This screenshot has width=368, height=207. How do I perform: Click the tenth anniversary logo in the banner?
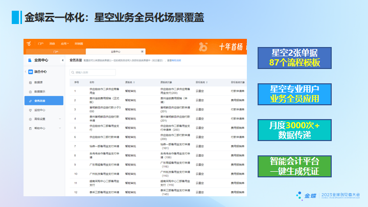click(x=203, y=47)
